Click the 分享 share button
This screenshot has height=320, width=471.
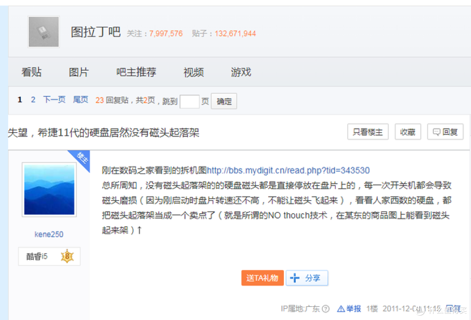(307, 278)
